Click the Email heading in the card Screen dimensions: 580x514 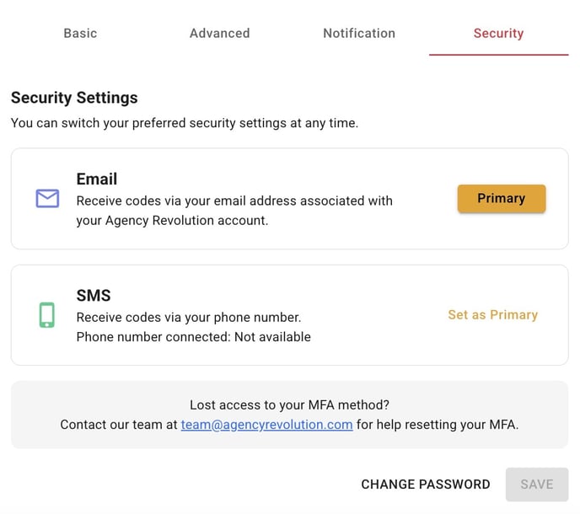97,179
